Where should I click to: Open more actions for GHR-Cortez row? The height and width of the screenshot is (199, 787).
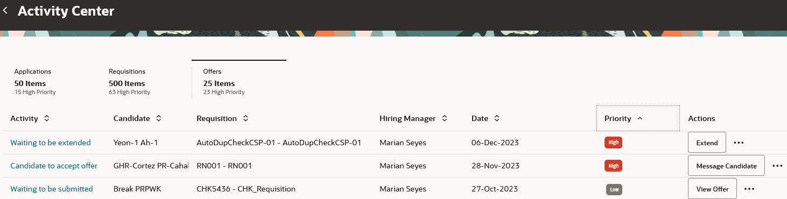(x=777, y=166)
